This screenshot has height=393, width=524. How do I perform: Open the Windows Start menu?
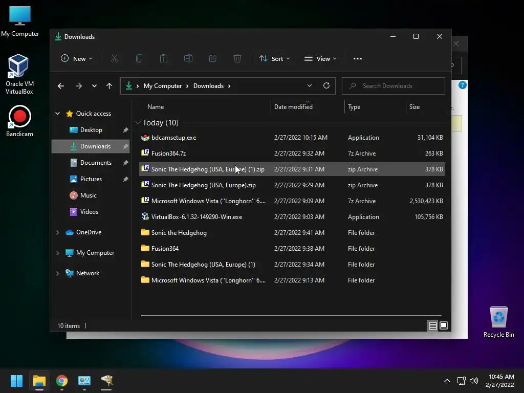click(x=16, y=381)
